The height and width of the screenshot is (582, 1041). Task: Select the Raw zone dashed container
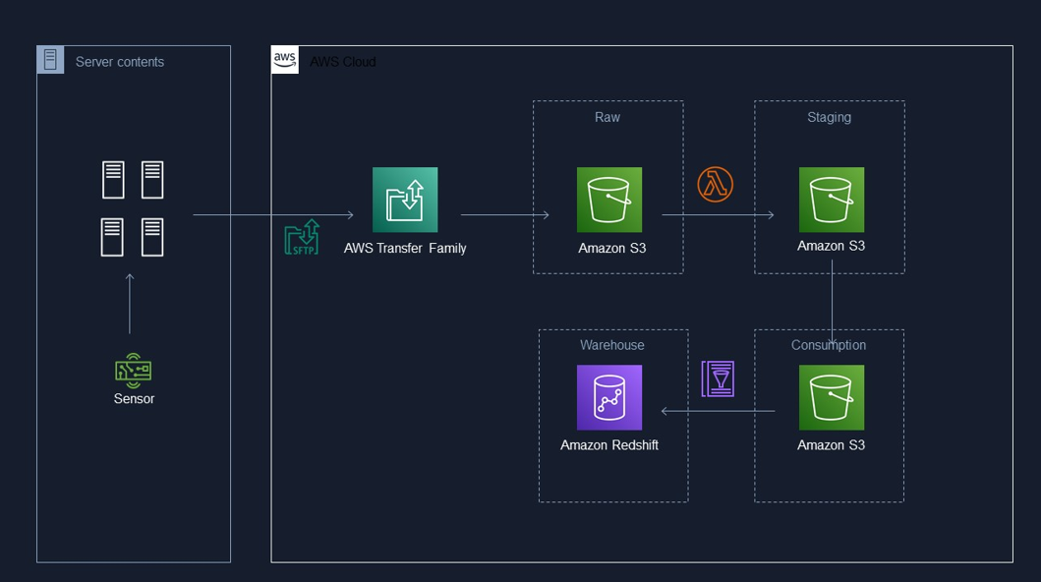[607, 117]
